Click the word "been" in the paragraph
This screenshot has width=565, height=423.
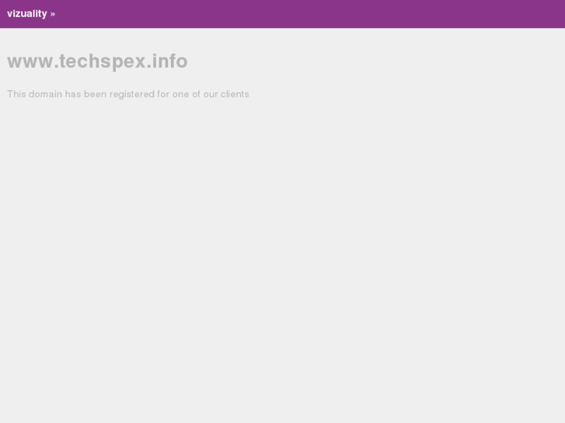[95, 94]
